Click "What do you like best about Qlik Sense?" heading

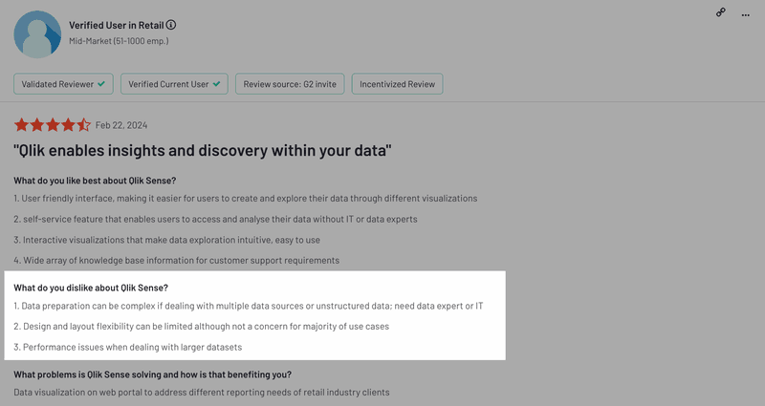click(95, 181)
